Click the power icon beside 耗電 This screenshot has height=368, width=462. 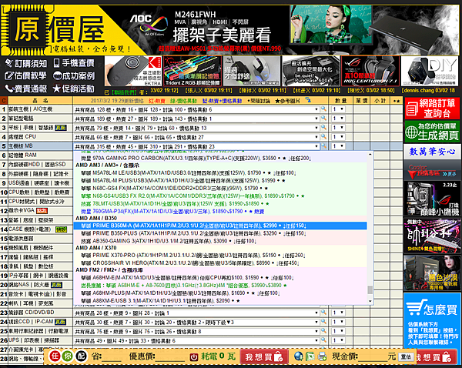[x=193, y=356]
